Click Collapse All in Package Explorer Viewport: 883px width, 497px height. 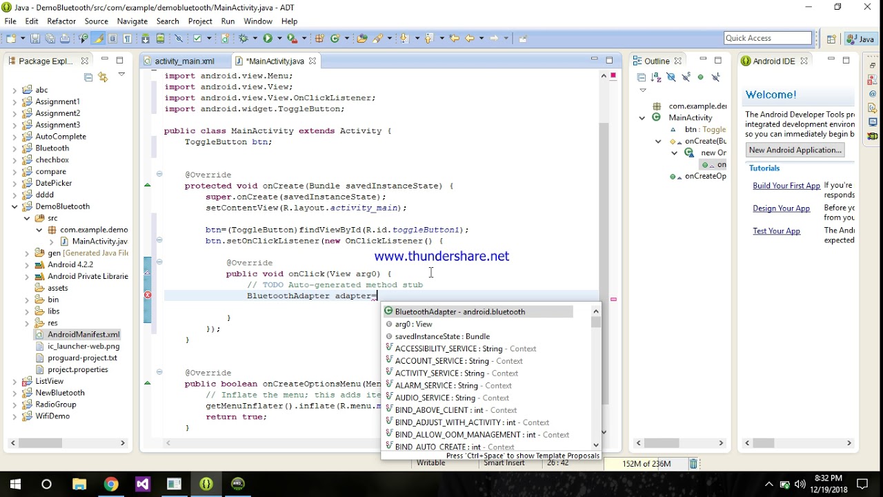88,77
